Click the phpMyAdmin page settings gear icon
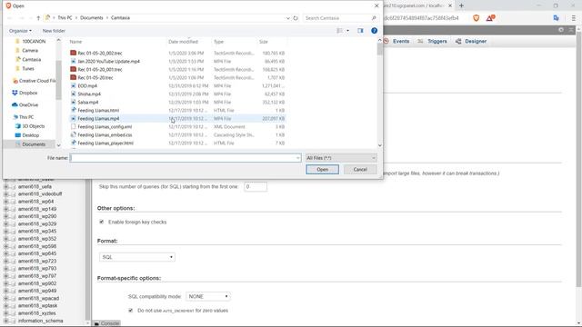 [561, 30]
